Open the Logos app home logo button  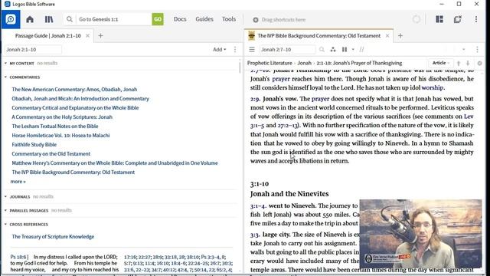tap(11, 19)
